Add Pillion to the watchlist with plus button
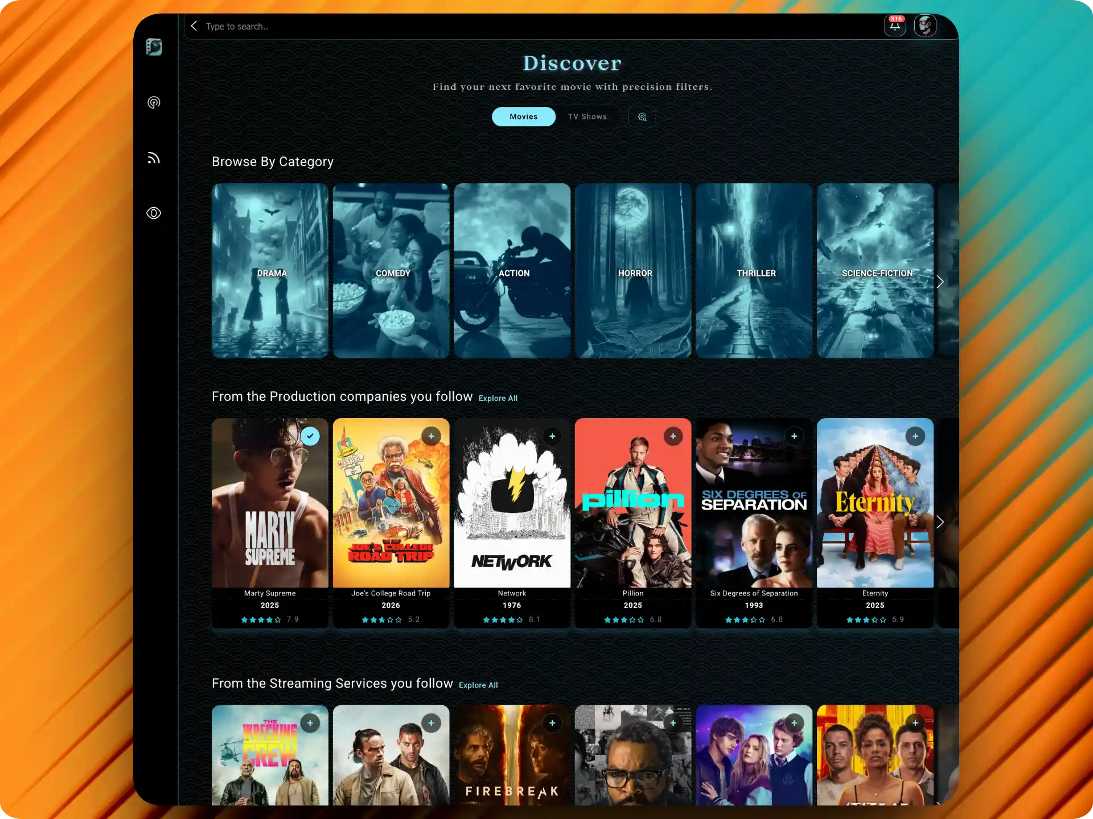Image resolution: width=1093 pixels, height=819 pixels. [x=673, y=436]
